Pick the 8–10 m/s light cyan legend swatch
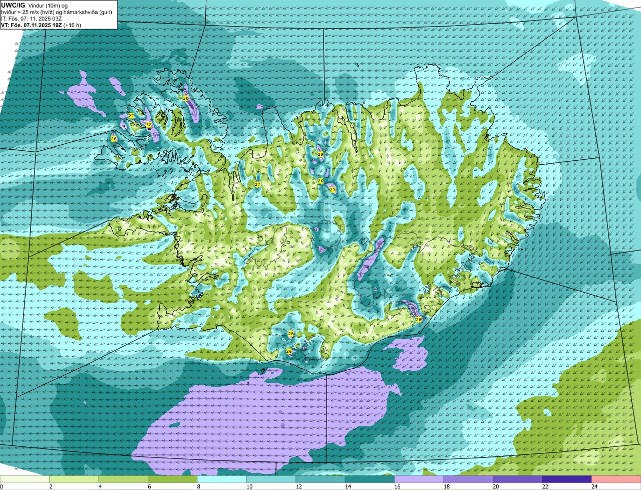The height and width of the screenshot is (490, 641). point(222,479)
